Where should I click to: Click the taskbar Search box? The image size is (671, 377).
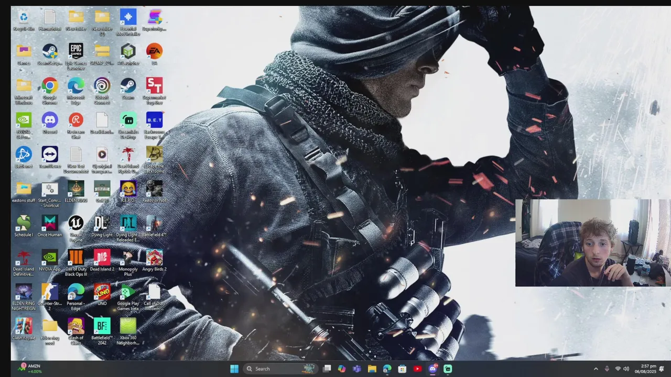pyautogui.click(x=280, y=369)
